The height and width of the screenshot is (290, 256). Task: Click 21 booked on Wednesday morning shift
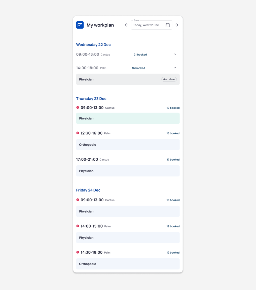pos(140,54)
